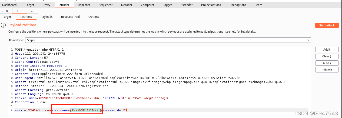This screenshot has height=118, width=342.
Task: Close Intruder attack tab 2
Action: click(21, 11)
